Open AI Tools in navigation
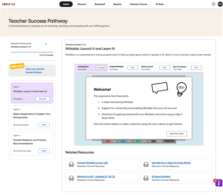The image size is (223, 195). 160,4
